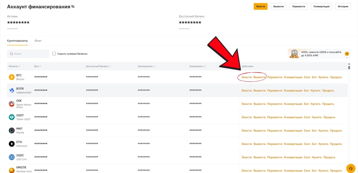Sort by Доступный баланс column

98,66
